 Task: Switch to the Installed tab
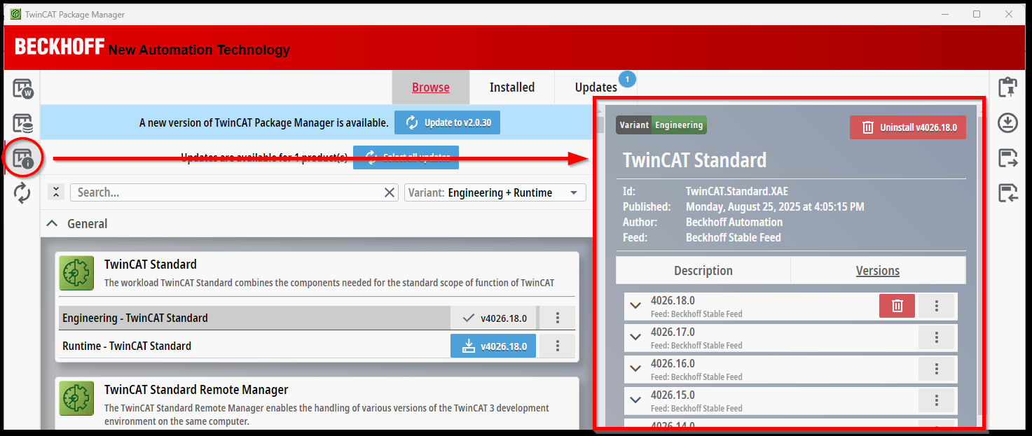[x=511, y=87]
